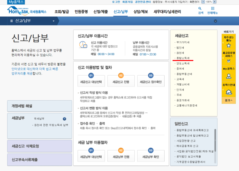Image resolution: width=239 pixels, height=171 pixels.
Task: Open the My홈택스 person icon
Action: tap(229, 76)
